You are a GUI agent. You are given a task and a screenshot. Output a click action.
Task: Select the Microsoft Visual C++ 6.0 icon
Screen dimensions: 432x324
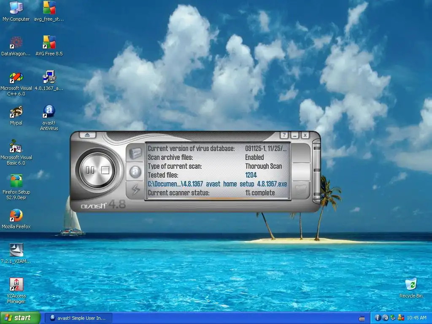[x=16, y=84]
